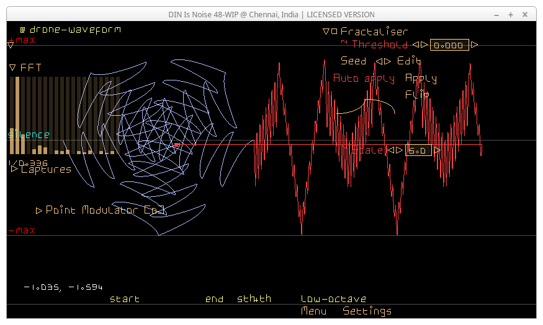The height and width of the screenshot is (325, 543).
Task: Click the square move handle beside Fractaliser
Action: [x=334, y=32]
